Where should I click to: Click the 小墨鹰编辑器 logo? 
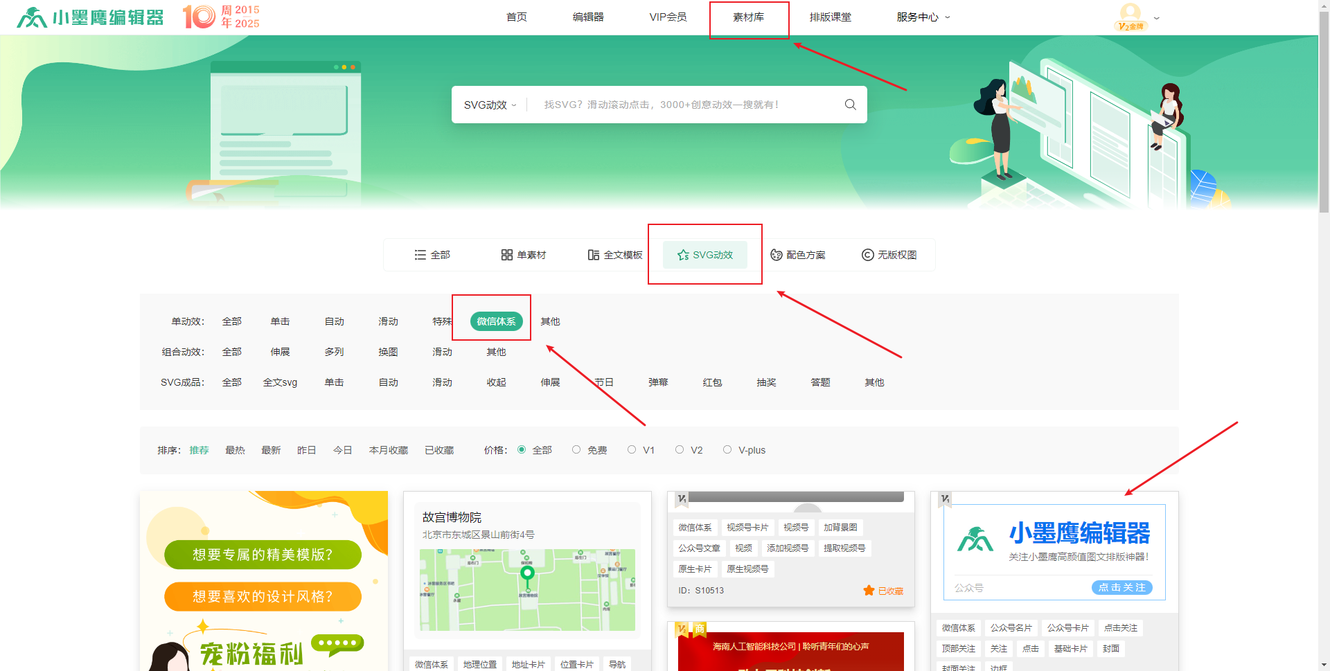[90, 17]
